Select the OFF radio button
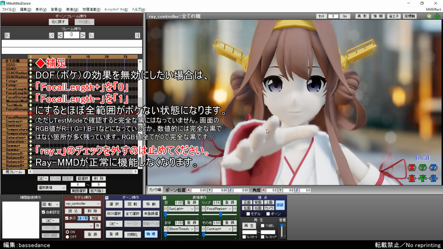The image size is (443, 249). (67, 237)
